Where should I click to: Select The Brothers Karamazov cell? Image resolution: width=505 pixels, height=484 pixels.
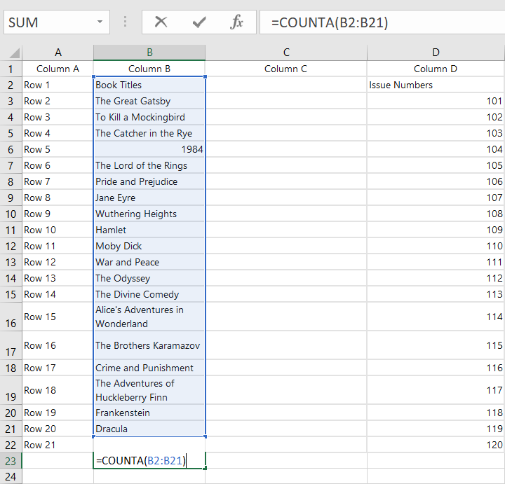coord(149,345)
